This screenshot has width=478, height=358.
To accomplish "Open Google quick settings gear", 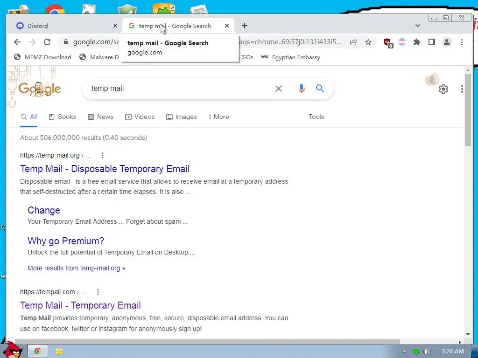I will pos(443,89).
